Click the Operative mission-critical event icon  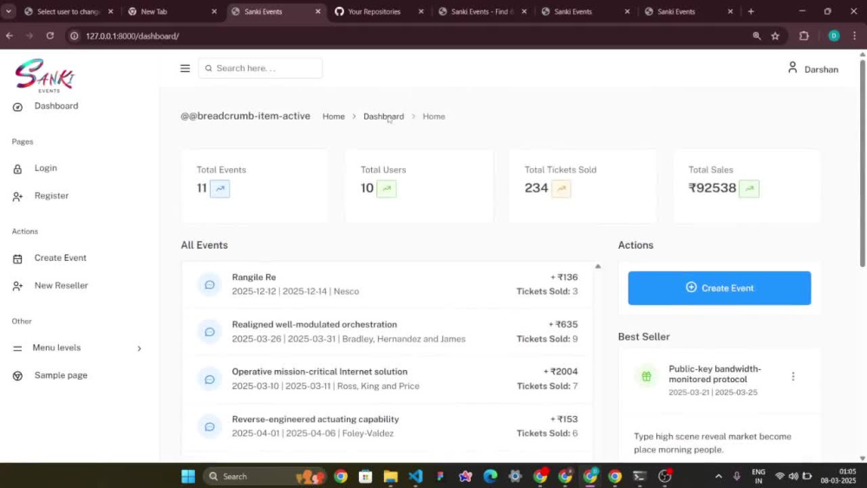[210, 379]
